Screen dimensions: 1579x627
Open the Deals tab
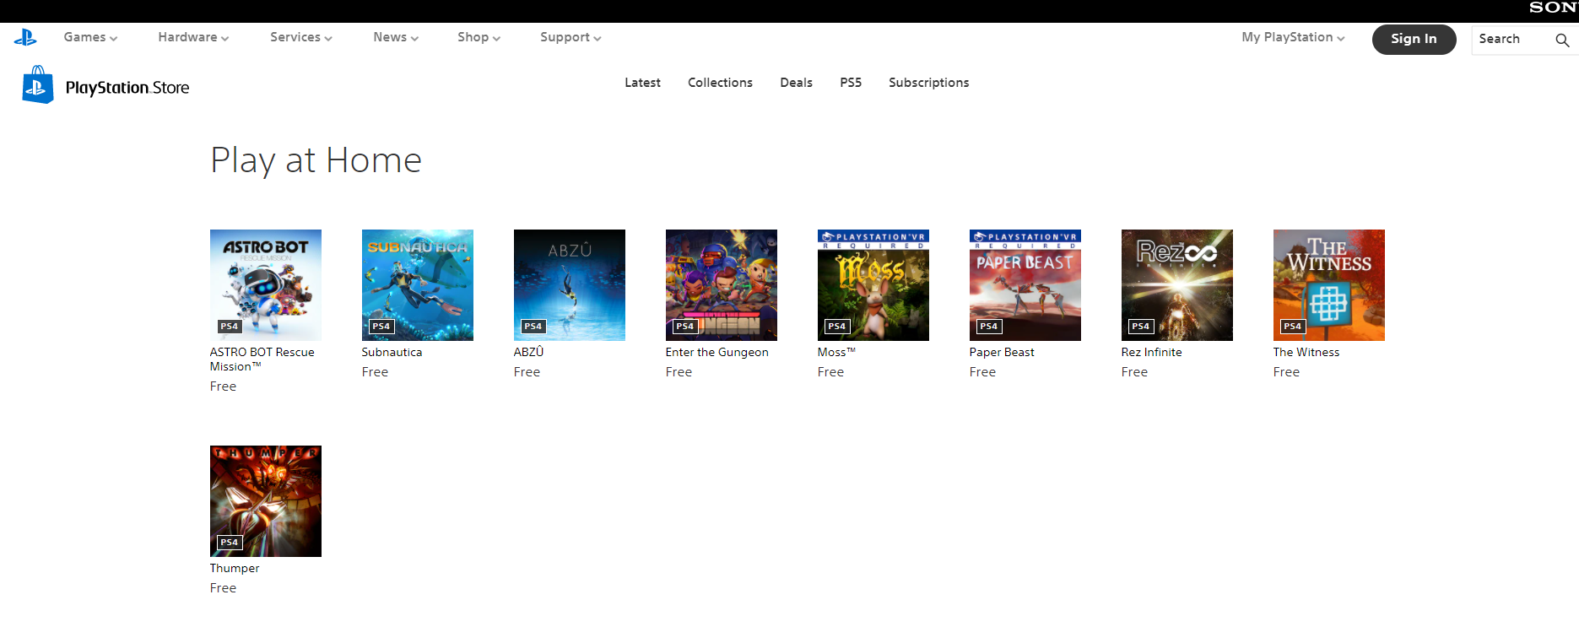796,83
